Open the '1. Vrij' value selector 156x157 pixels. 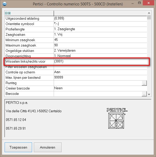click(100, 35)
